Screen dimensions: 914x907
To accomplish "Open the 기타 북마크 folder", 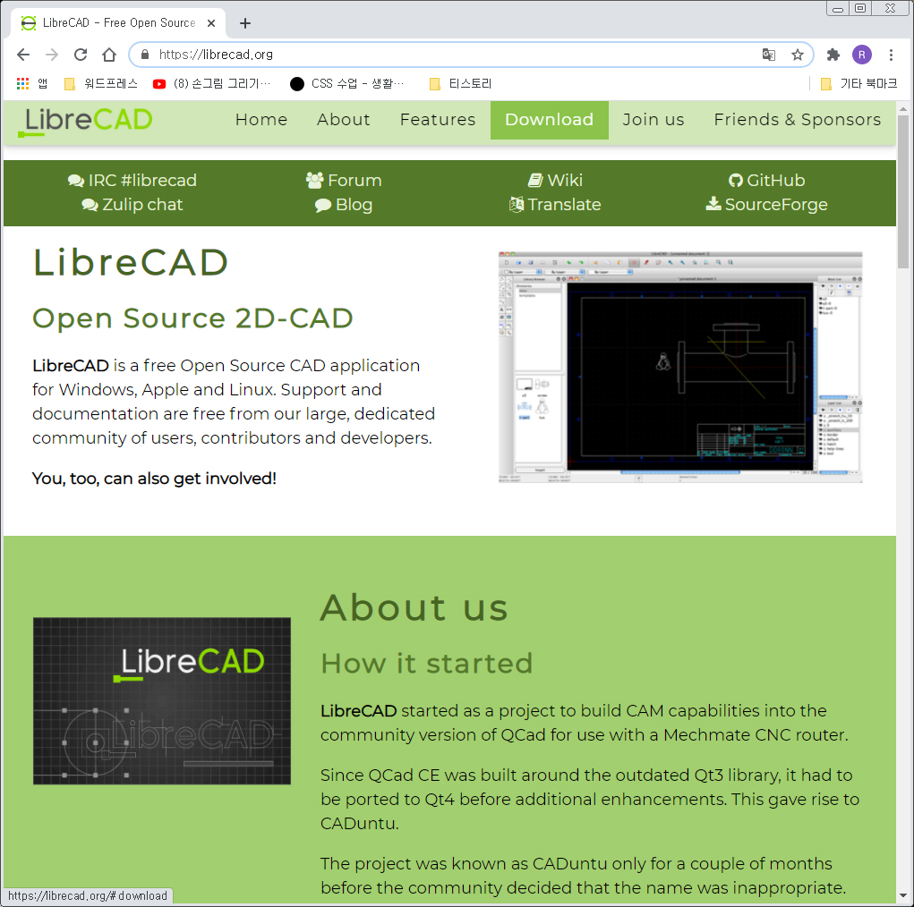I will pyautogui.click(x=858, y=84).
